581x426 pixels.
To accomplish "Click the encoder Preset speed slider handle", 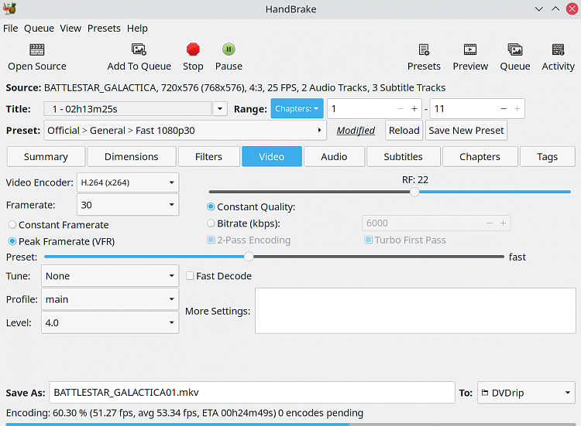I will (x=249, y=257).
